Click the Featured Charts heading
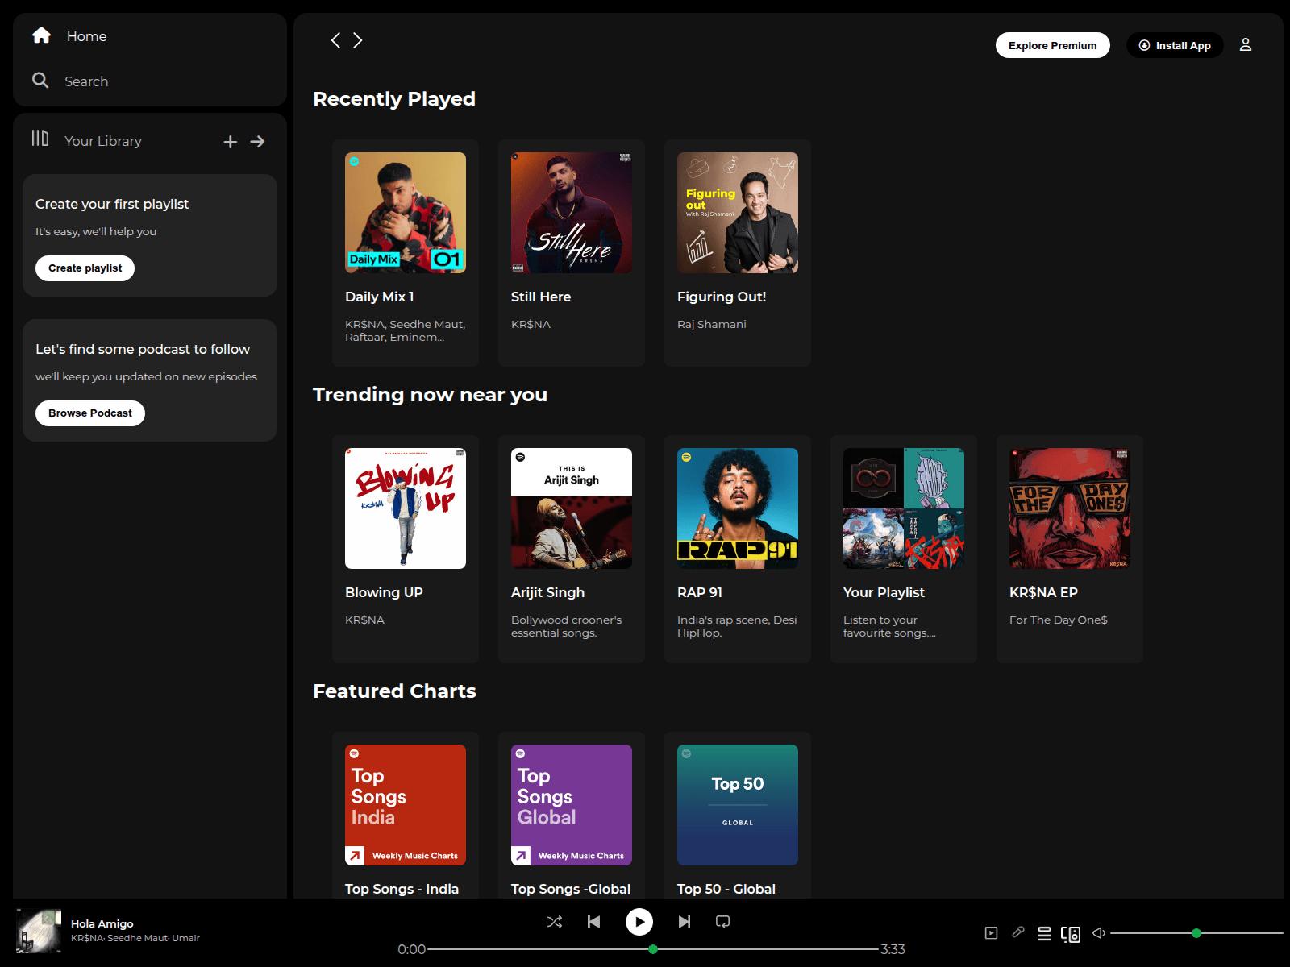The width and height of the screenshot is (1290, 967). pos(394,691)
